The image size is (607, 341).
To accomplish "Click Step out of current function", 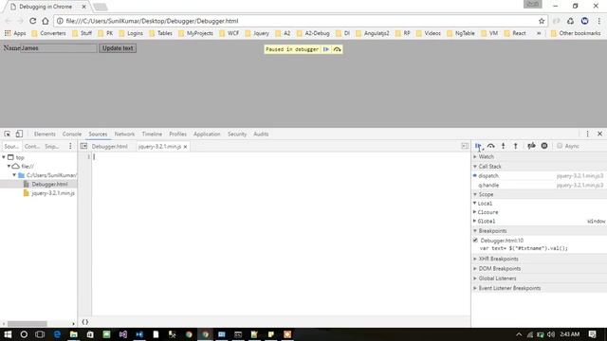I will tap(516, 146).
